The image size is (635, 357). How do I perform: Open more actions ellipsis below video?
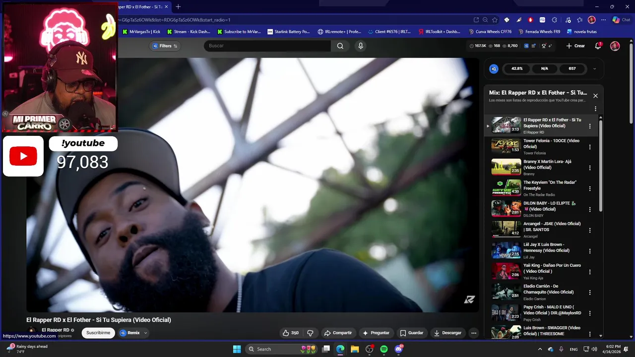point(474,333)
